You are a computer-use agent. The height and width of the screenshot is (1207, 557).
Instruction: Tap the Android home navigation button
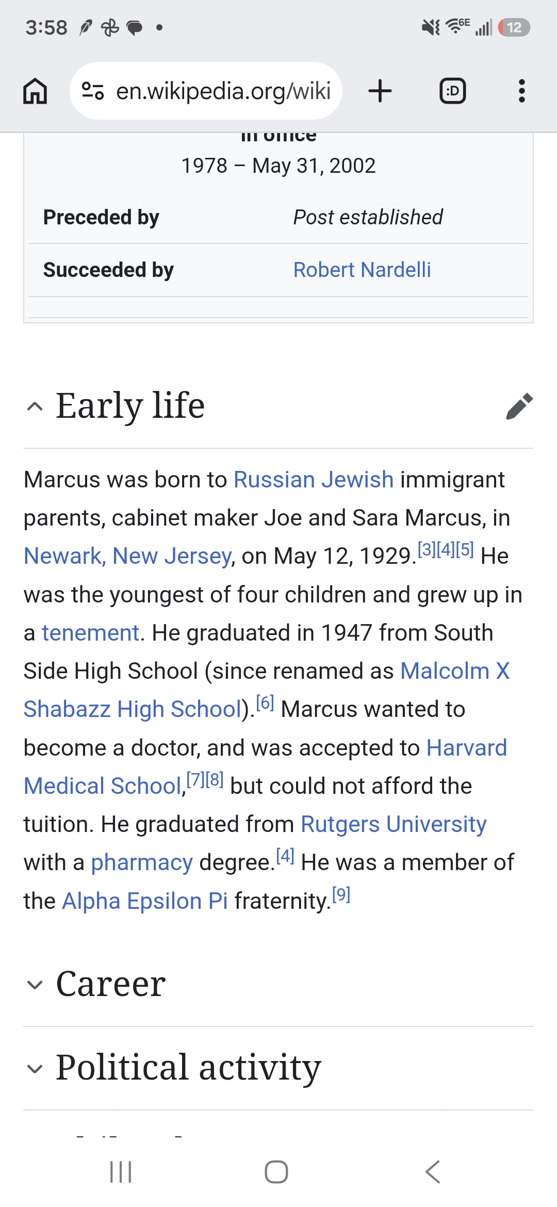(276, 1171)
